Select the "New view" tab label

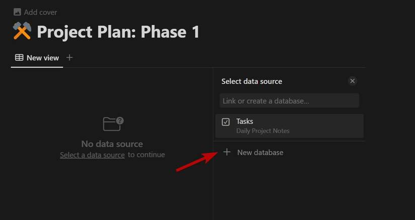tap(43, 58)
